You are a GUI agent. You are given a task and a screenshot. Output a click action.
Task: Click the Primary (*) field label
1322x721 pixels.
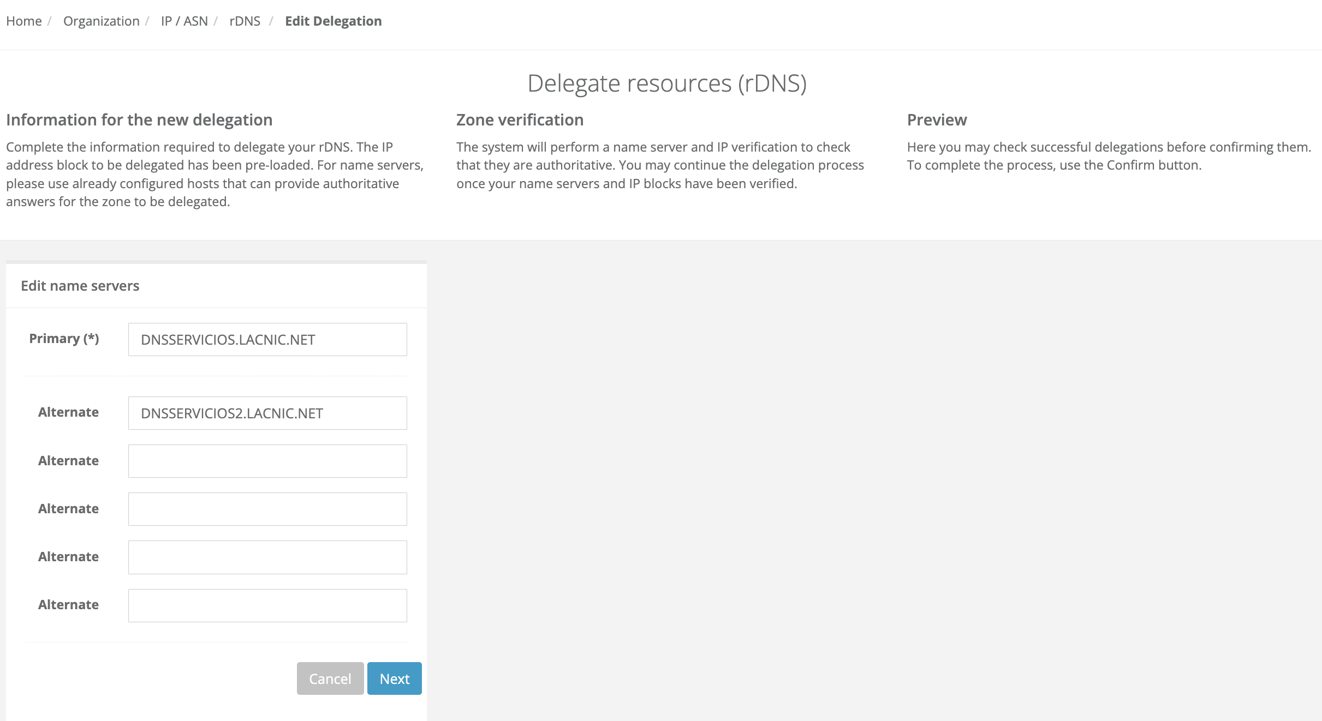(64, 338)
